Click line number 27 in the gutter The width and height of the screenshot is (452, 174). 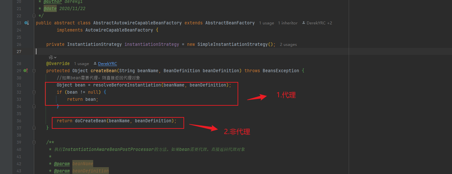[x=19, y=51]
